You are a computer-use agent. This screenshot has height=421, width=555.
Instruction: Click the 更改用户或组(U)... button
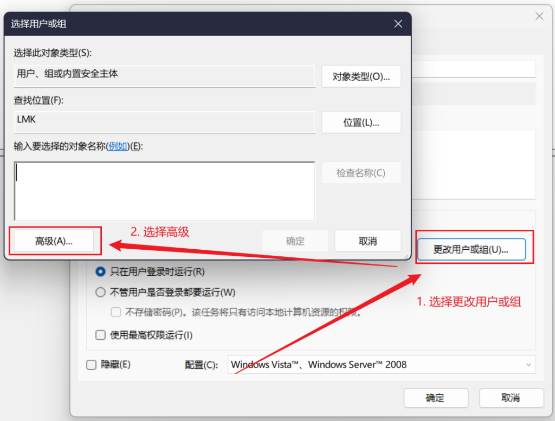click(471, 249)
